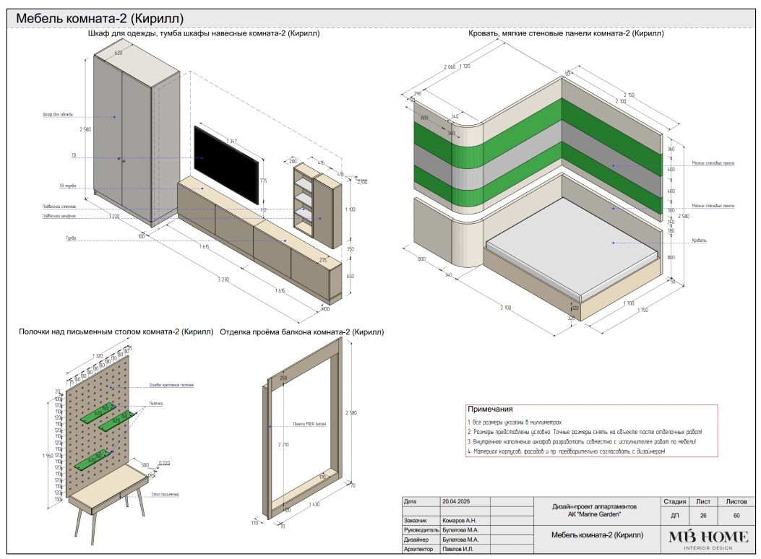761x559 pixels.
Task: Select the 2 210 balcony opening height dimension
Action: coord(283,444)
